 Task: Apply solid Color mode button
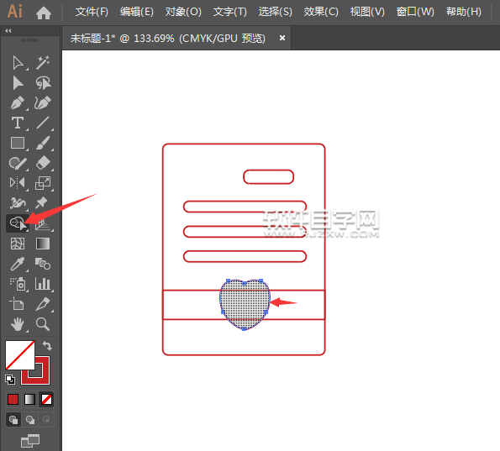coord(13,400)
